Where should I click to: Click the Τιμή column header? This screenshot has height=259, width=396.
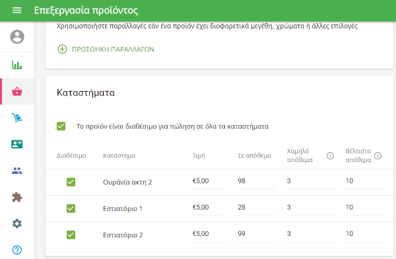[199, 156]
